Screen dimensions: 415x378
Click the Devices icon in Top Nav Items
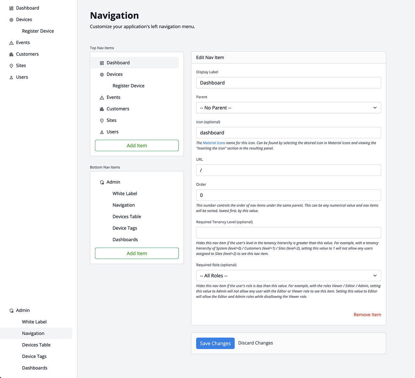102,75
